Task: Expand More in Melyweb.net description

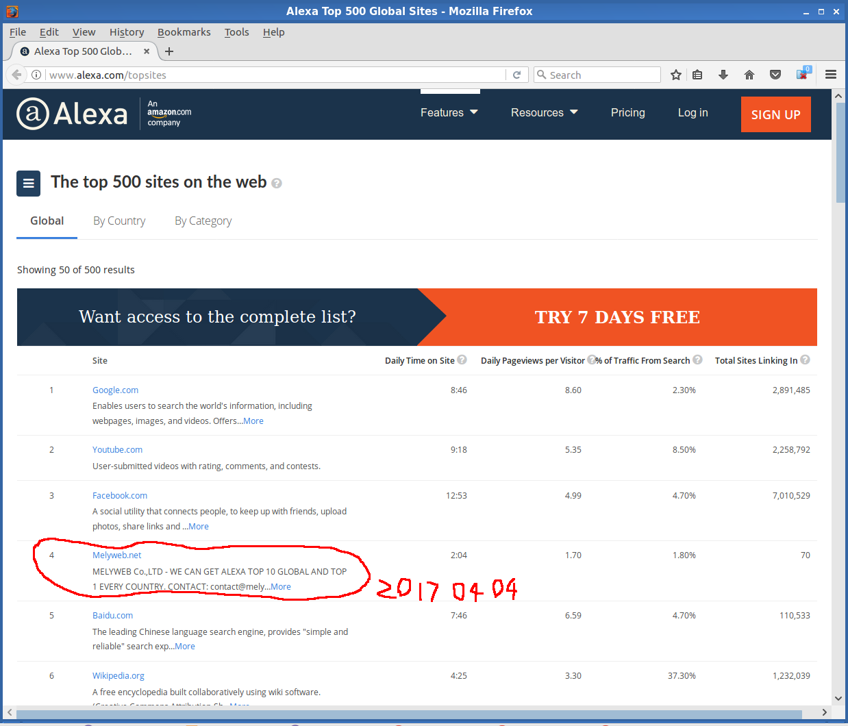Action: click(281, 586)
